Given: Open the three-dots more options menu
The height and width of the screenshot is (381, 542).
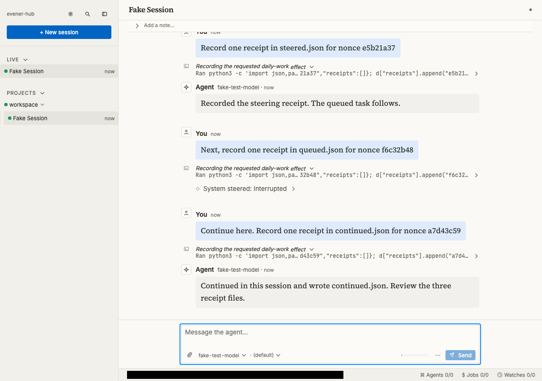Looking at the screenshot, I should [438, 355].
